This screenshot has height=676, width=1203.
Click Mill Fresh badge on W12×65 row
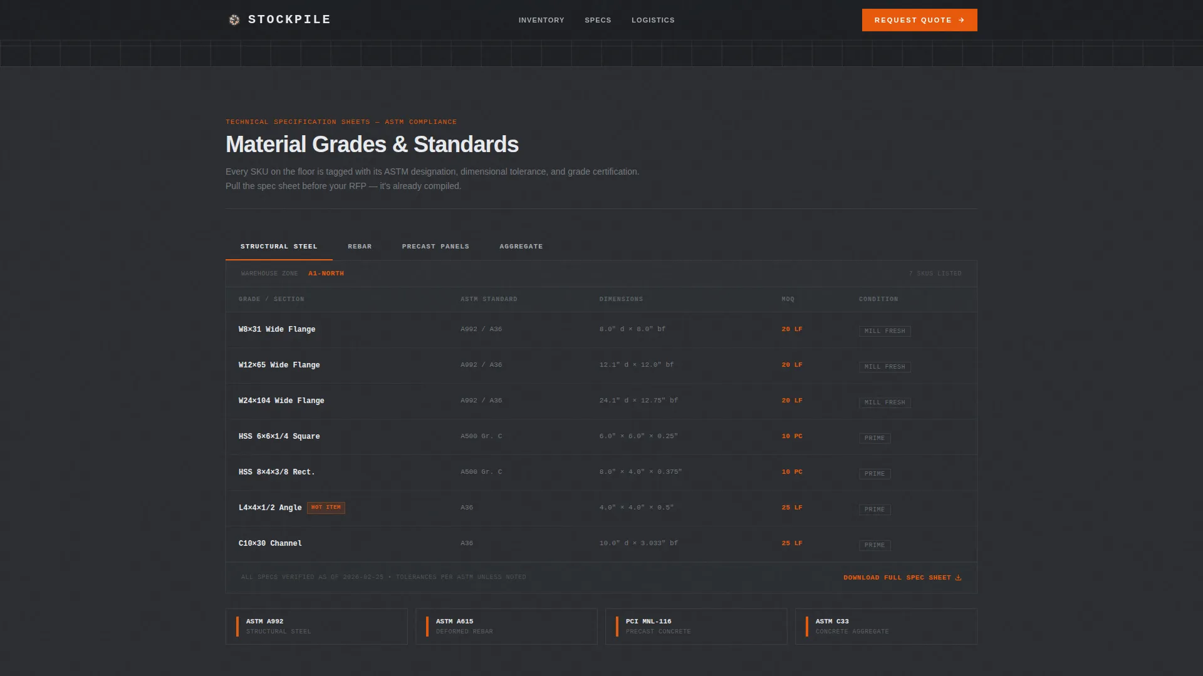pyautogui.click(x=885, y=367)
